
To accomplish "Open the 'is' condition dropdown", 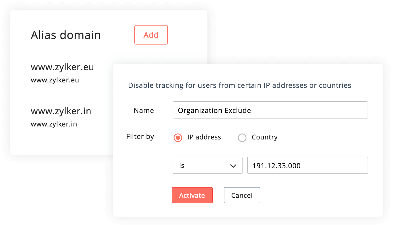I will point(207,165).
